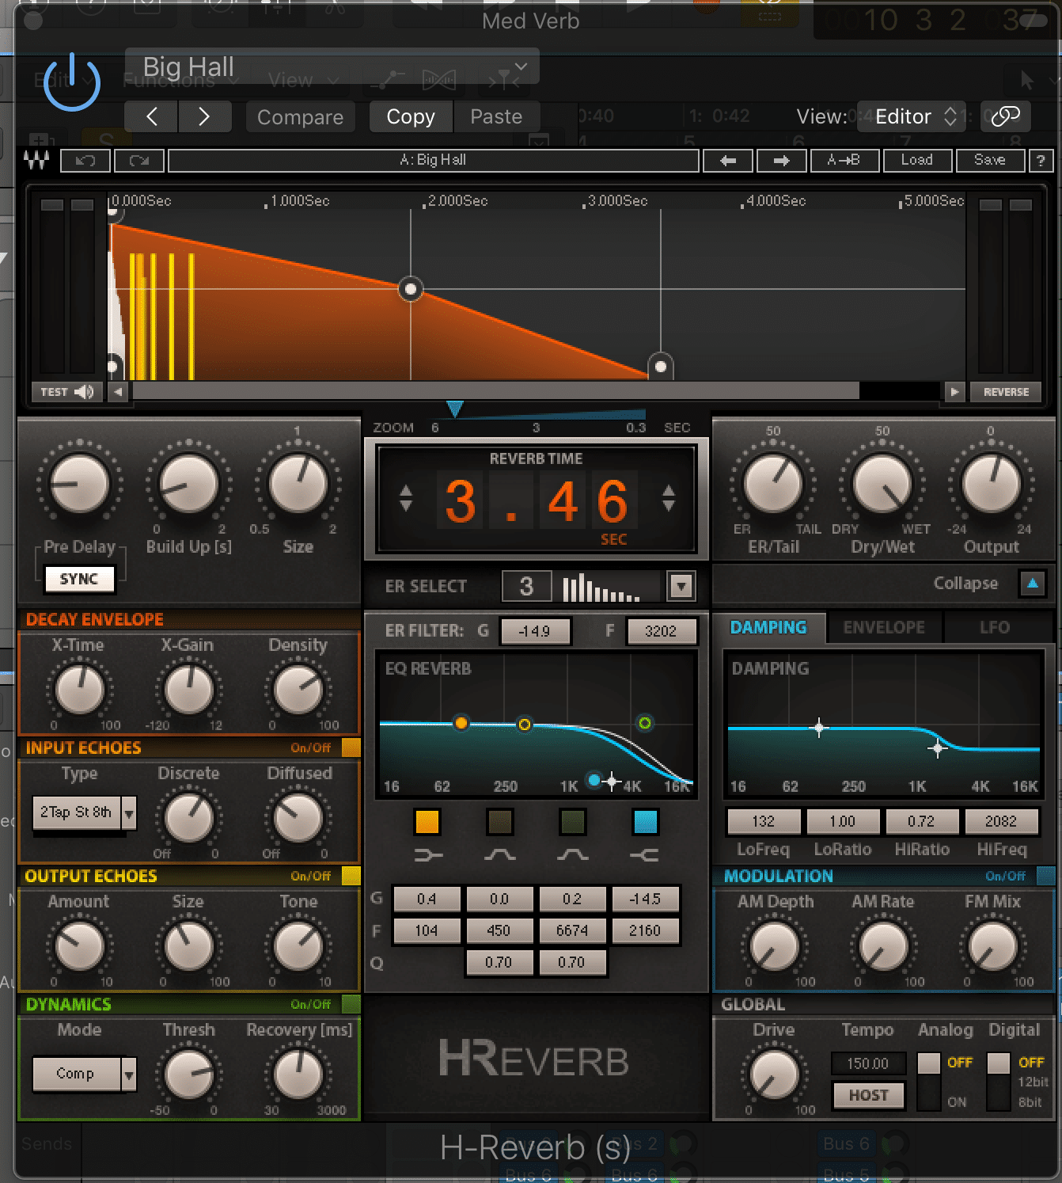Screen dimensions: 1062x1183
Task: Click the Waves logo icon
Action: tap(36, 160)
